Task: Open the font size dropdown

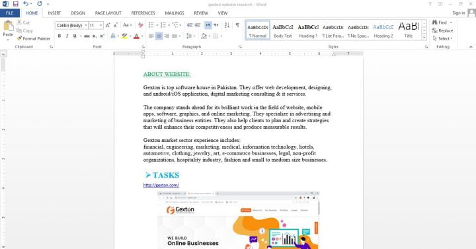Action: [x=96, y=26]
